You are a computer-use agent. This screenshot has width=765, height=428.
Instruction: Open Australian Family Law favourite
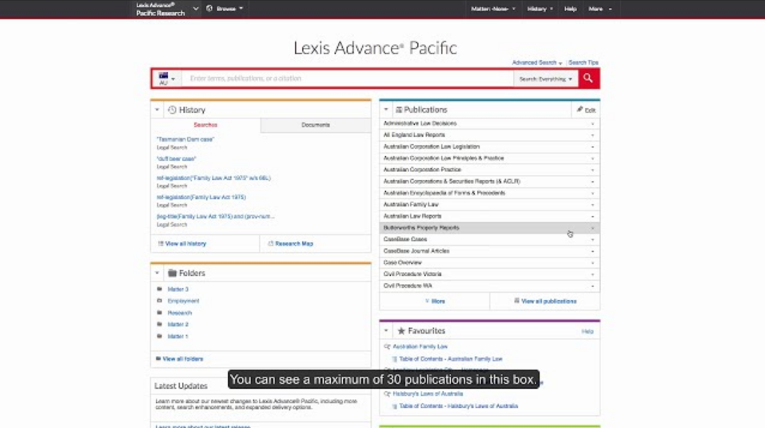[420, 346]
